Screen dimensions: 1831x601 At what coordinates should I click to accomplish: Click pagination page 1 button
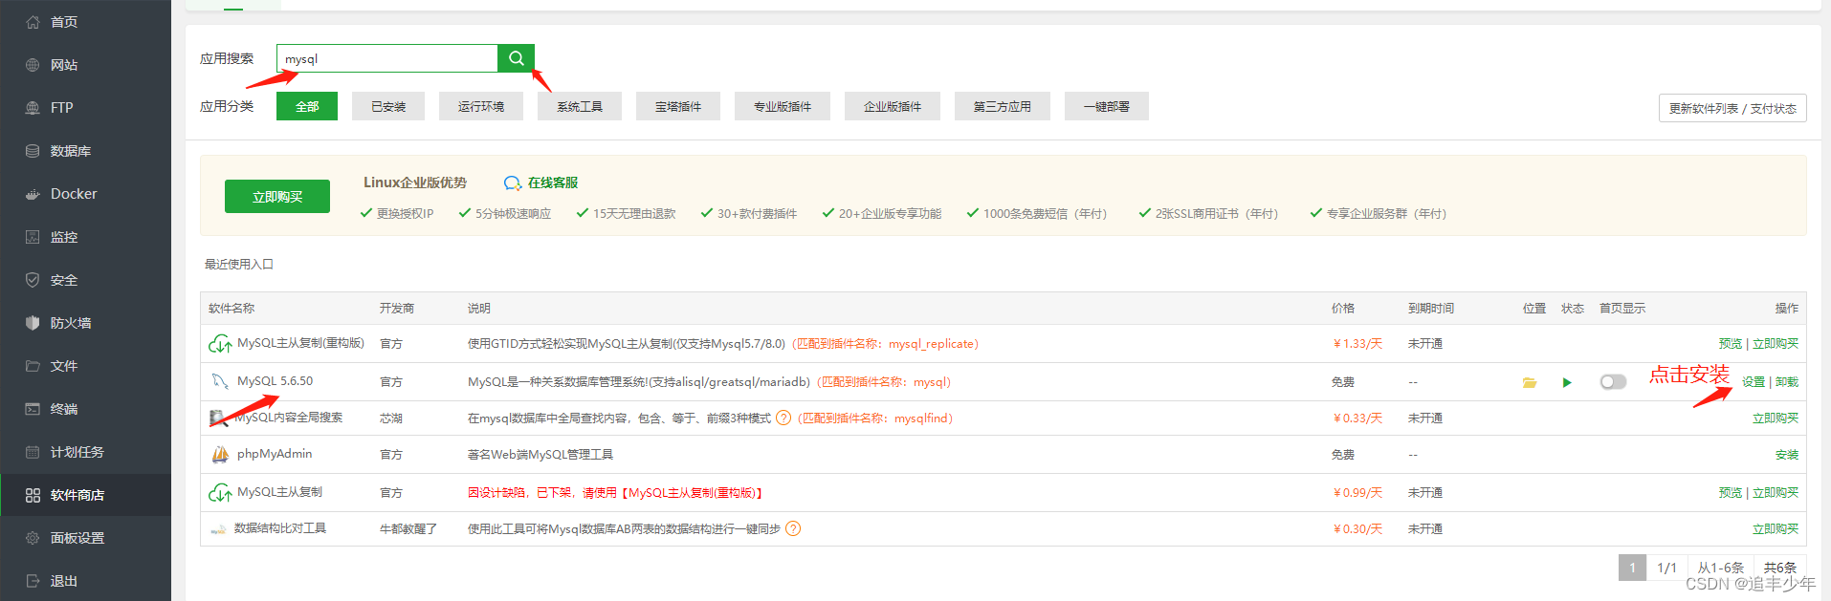click(x=1632, y=568)
